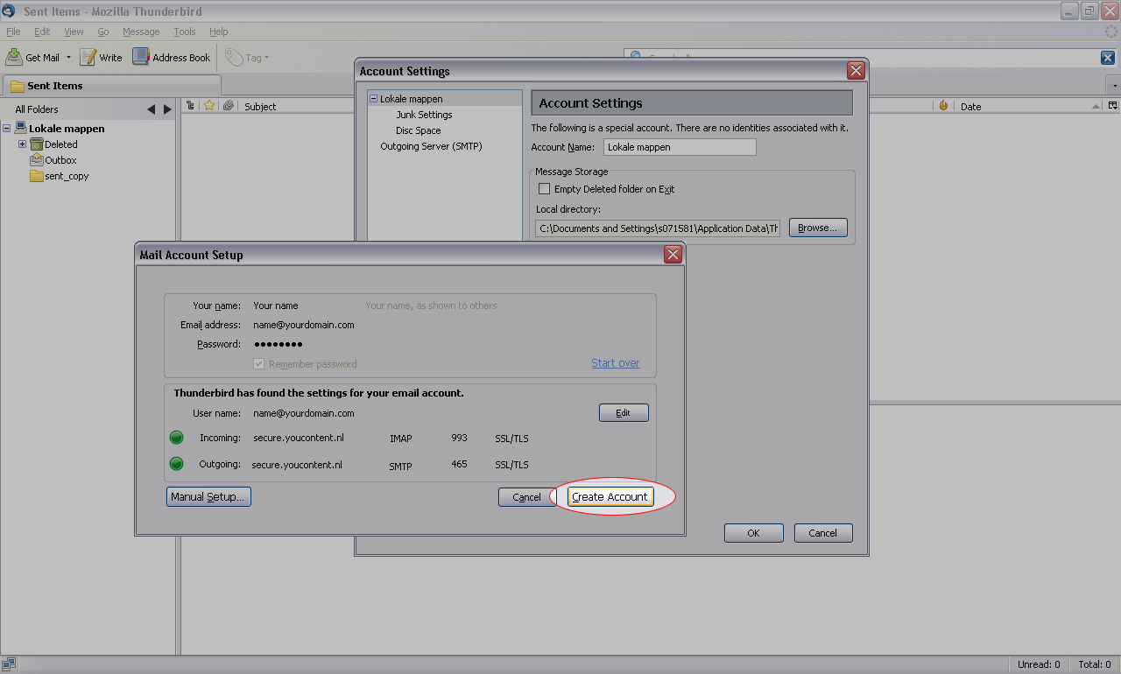Open the Address Book icon
Image resolution: width=1121 pixels, height=674 pixels.
coord(141,57)
